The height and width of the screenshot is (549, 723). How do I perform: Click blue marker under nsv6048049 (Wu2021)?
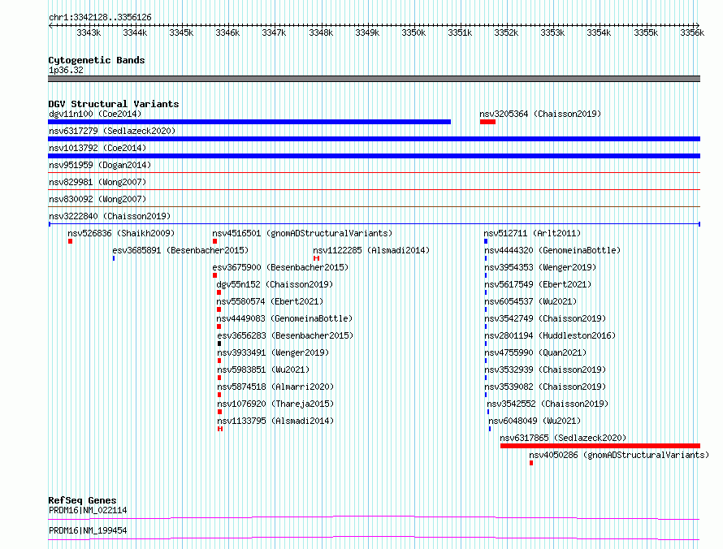pyautogui.click(x=490, y=429)
